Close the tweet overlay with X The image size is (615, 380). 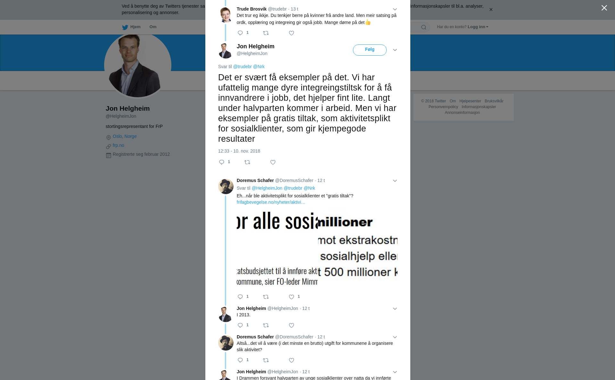[x=604, y=8]
